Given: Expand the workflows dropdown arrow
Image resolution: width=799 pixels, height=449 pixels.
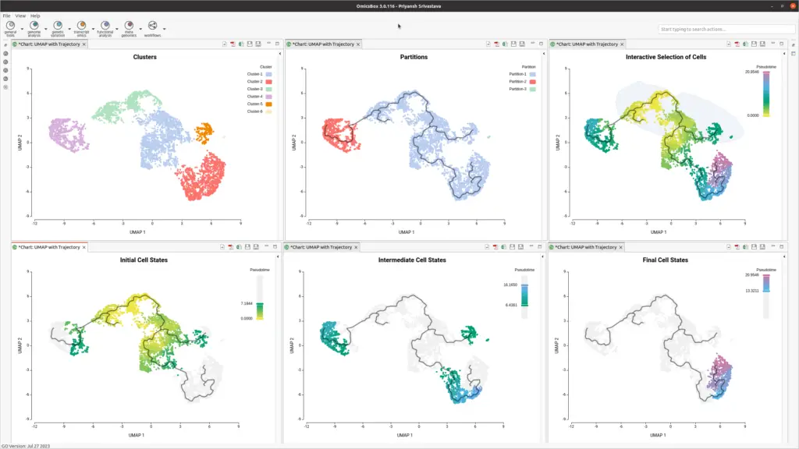Looking at the screenshot, I should 165,29.
